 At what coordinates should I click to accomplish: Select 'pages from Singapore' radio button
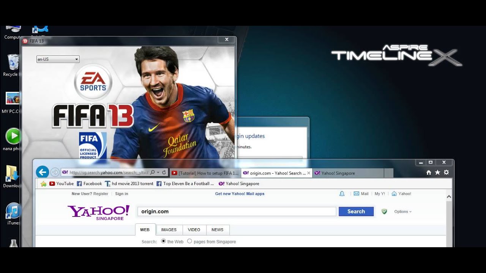tap(189, 241)
